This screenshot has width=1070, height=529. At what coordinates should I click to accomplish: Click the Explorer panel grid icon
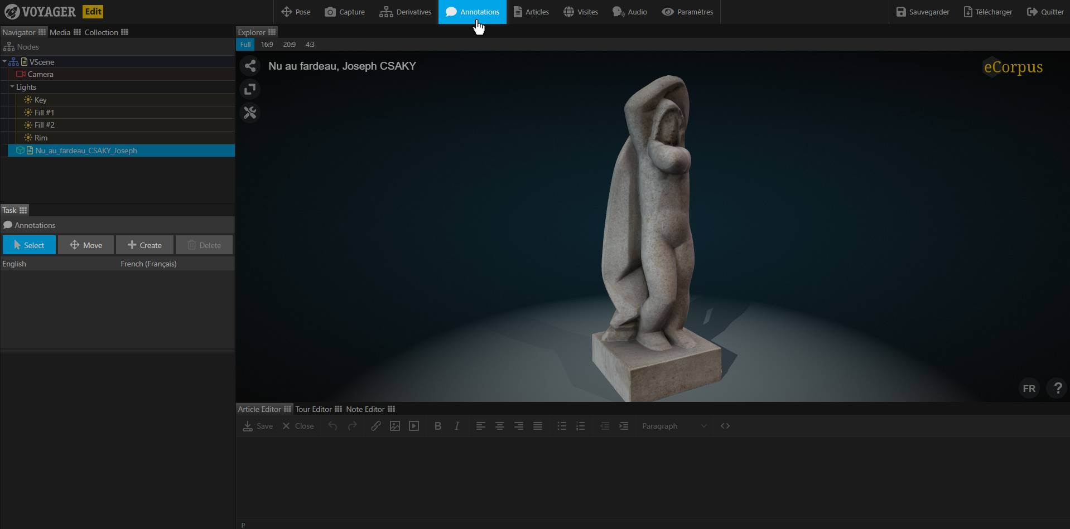tap(272, 32)
